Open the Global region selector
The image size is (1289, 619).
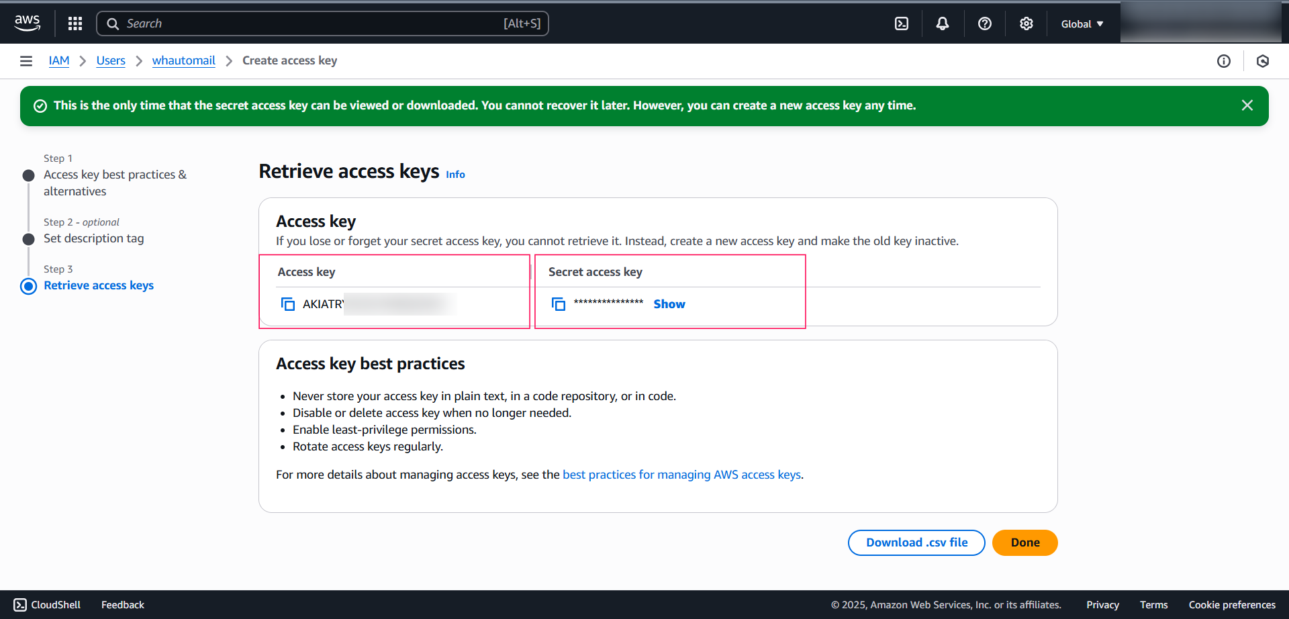point(1081,23)
